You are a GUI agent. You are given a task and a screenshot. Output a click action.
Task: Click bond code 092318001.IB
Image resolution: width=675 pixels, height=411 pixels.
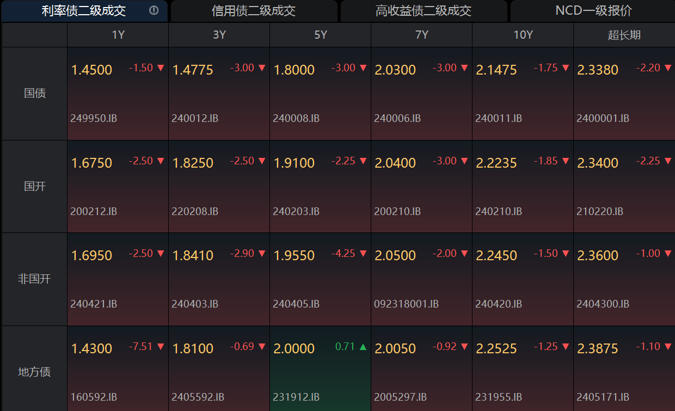click(406, 304)
